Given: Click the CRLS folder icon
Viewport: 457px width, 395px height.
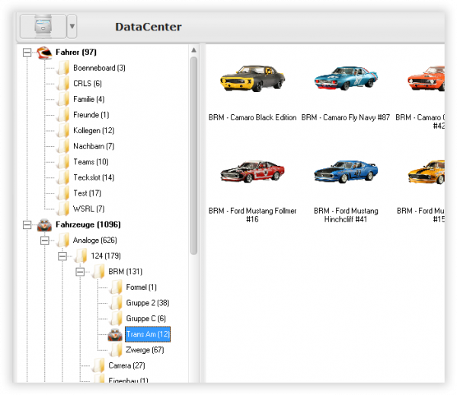Looking at the screenshot, I should pos(63,84).
